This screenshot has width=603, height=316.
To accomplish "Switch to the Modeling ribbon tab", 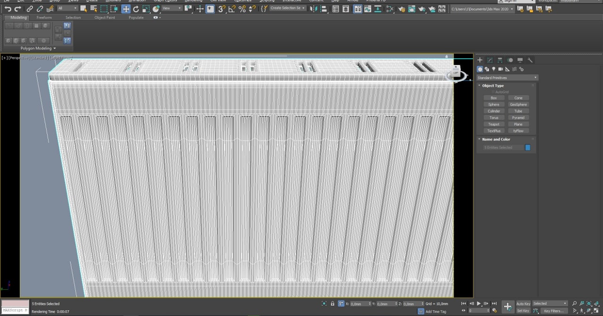I will 19,17.
